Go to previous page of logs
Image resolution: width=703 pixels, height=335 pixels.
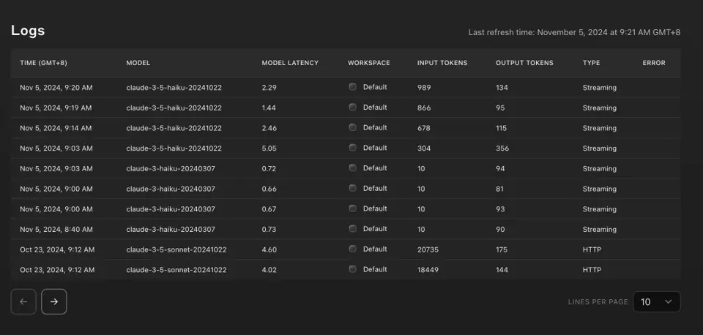pos(23,301)
